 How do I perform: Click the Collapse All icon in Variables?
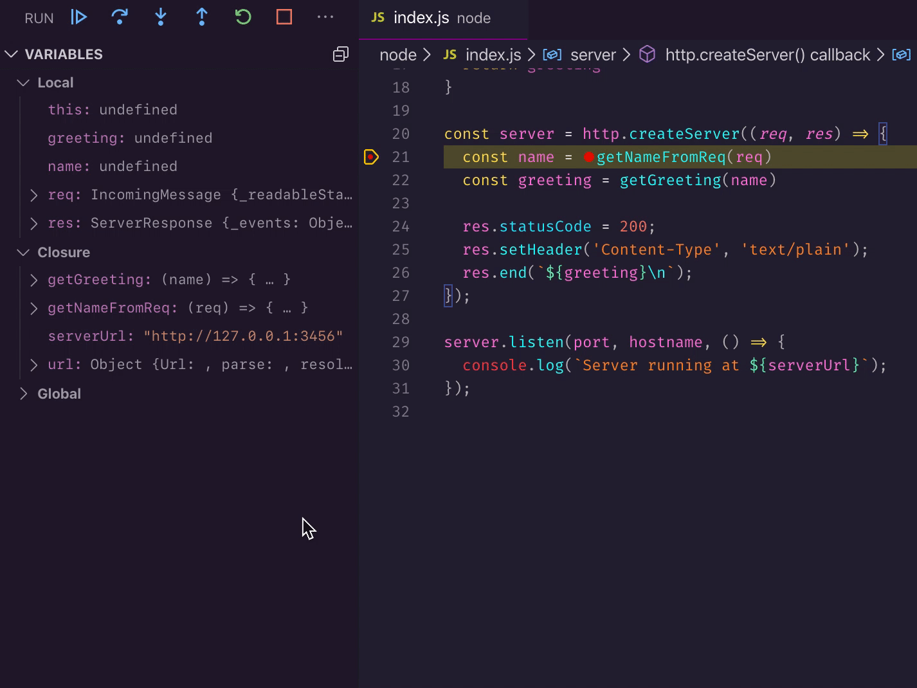click(340, 55)
